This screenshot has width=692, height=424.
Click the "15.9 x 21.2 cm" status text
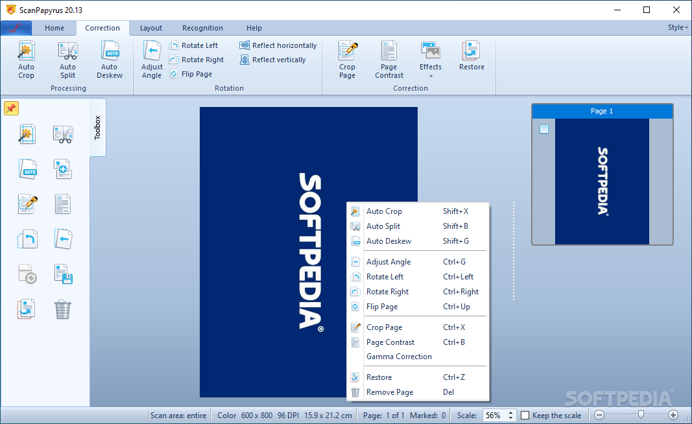328,415
